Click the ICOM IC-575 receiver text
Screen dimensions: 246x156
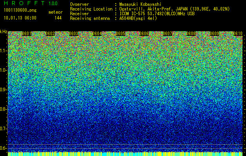(x=157, y=14)
